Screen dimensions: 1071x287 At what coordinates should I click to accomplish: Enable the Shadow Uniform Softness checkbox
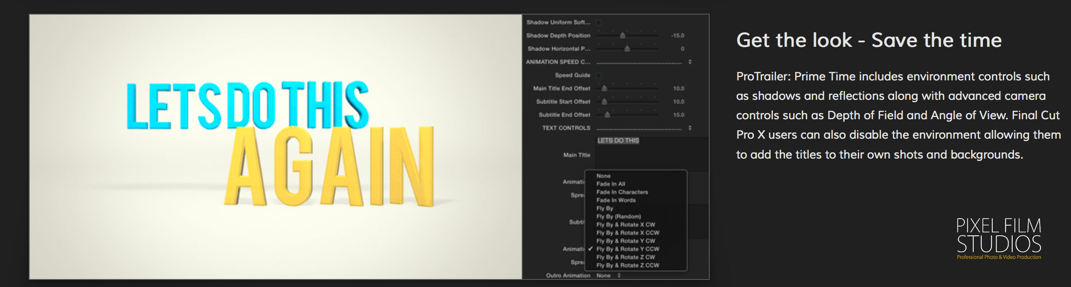pyautogui.click(x=599, y=23)
